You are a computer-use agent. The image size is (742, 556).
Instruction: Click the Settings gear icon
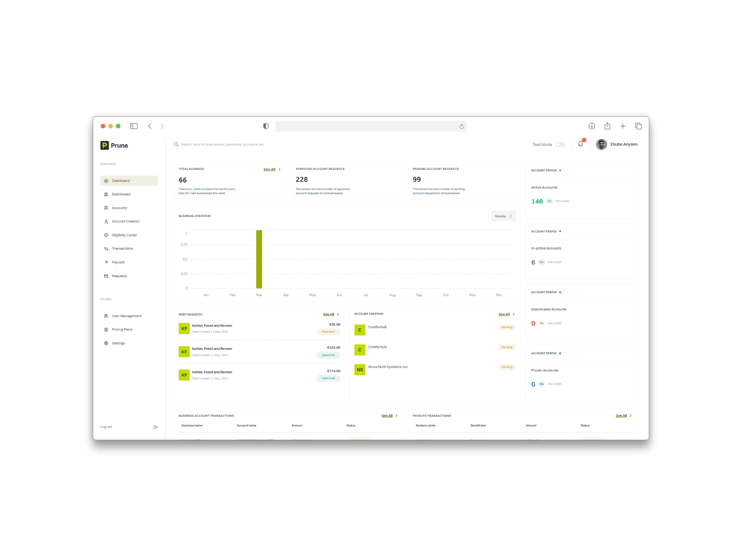(x=106, y=343)
